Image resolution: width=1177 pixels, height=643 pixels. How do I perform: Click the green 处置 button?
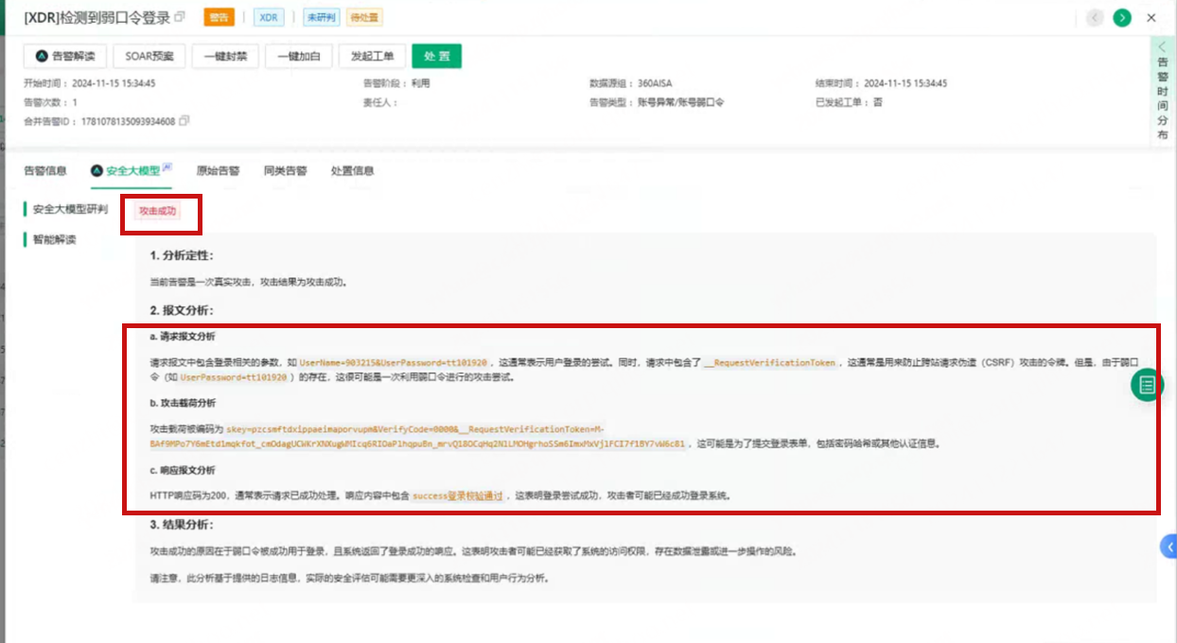pos(436,57)
